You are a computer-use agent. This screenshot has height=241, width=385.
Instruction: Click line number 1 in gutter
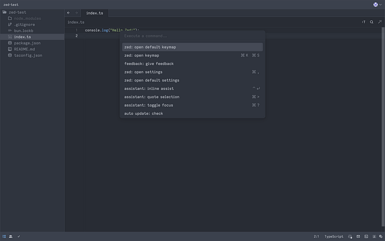click(77, 30)
